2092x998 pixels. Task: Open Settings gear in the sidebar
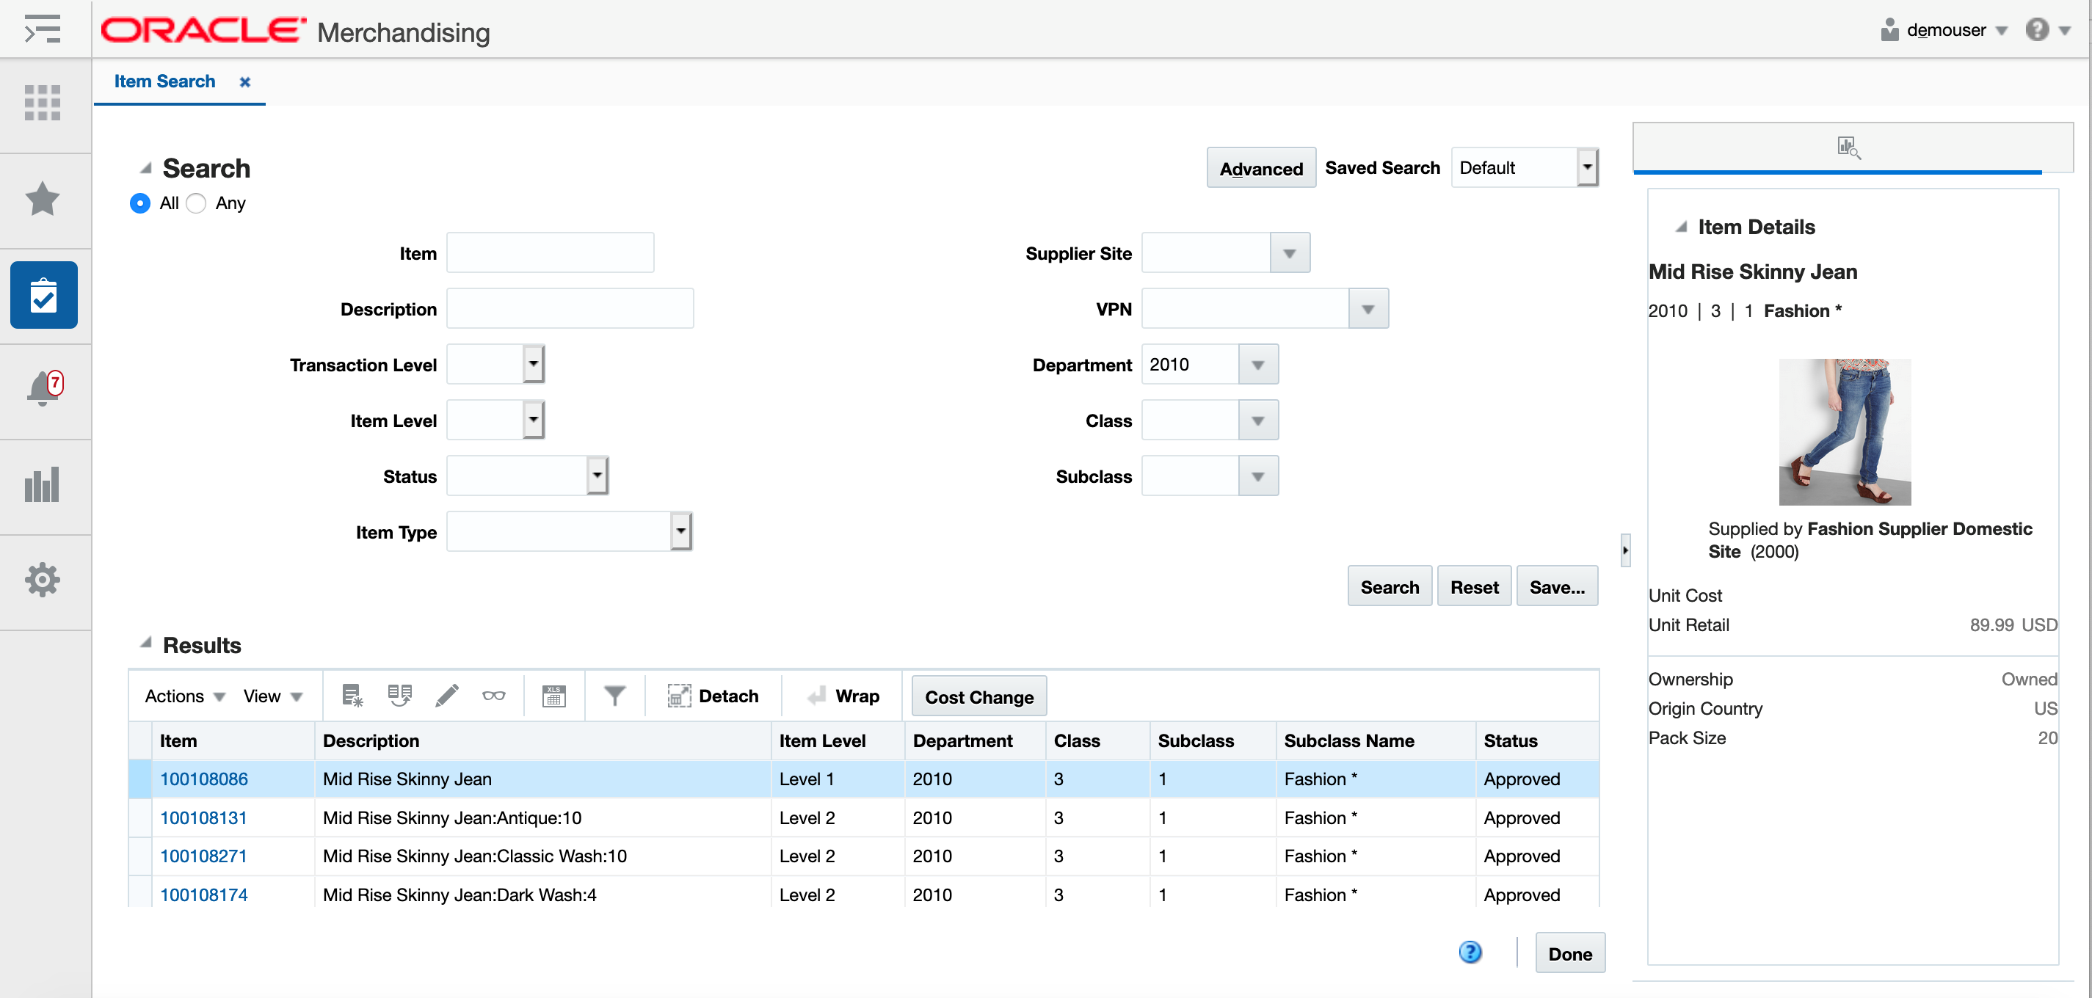tap(43, 579)
